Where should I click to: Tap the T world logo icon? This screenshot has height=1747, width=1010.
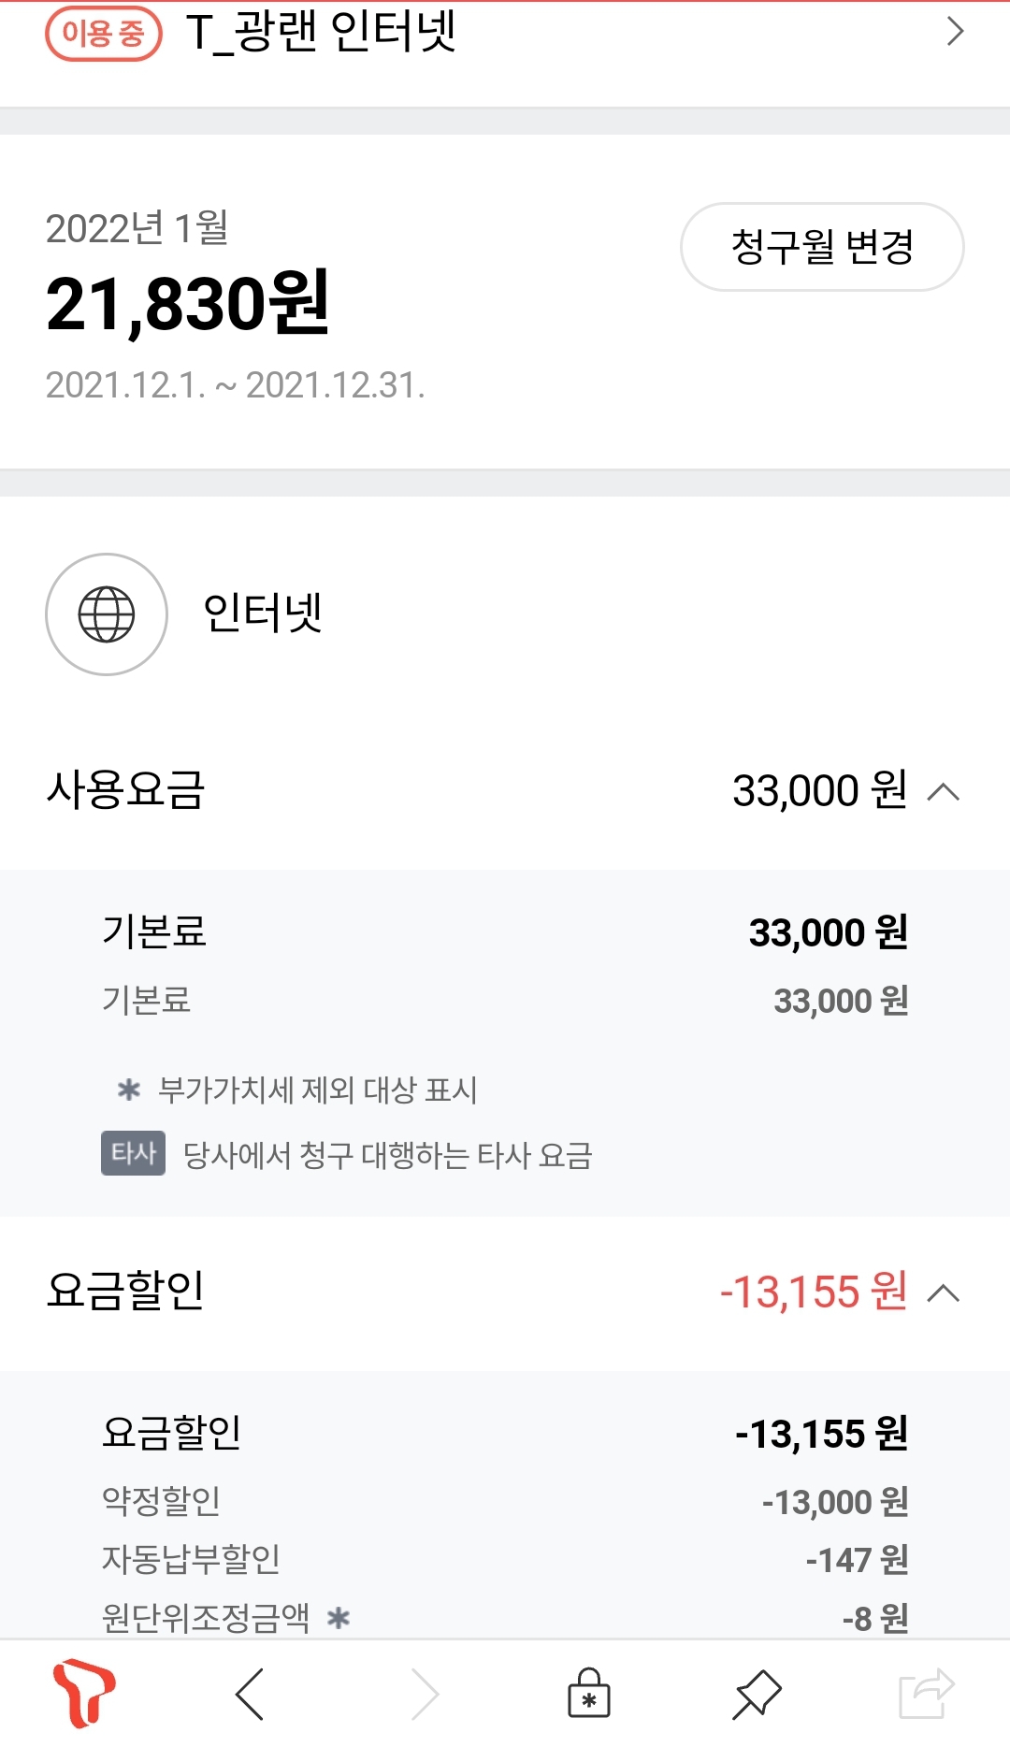point(84,1694)
